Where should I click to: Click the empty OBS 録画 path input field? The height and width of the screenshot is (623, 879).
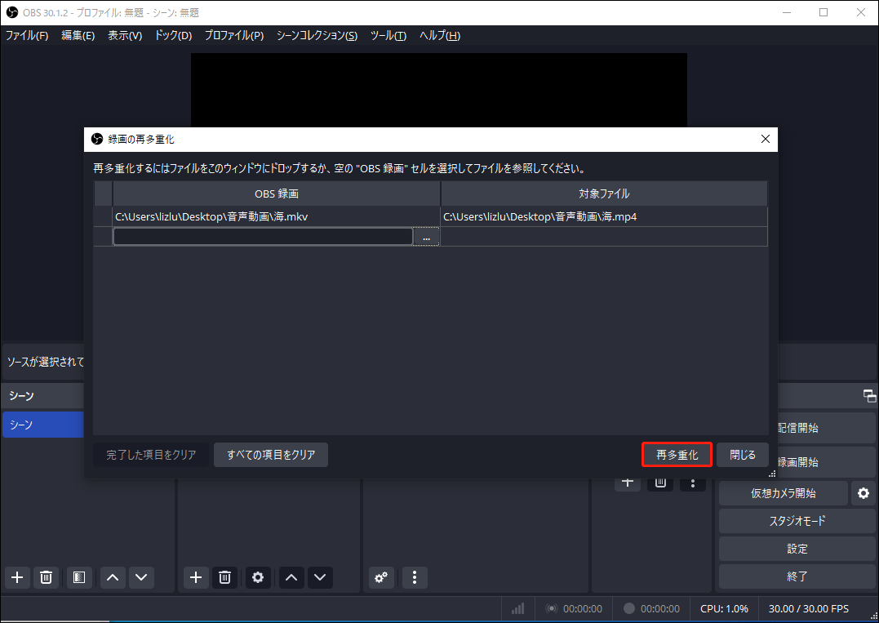pos(263,237)
